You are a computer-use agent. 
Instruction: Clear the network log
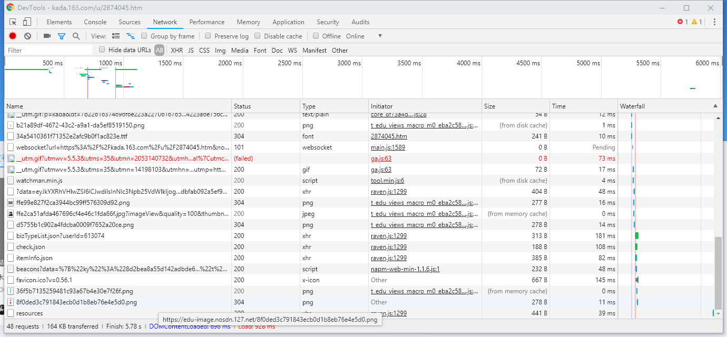coord(27,36)
